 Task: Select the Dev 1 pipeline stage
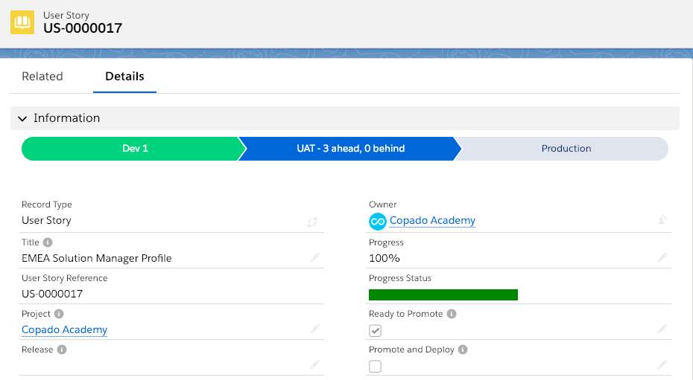pyautogui.click(x=134, y=149)
